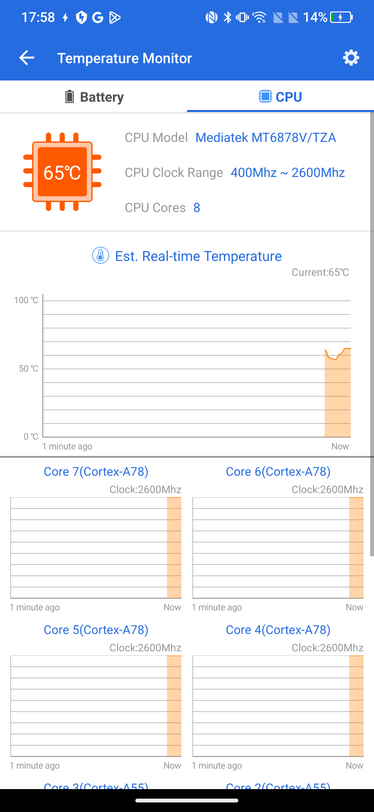Click the Core 7(Cortex-A78) heading
374x812 pixels.
[x=96, y=472]
